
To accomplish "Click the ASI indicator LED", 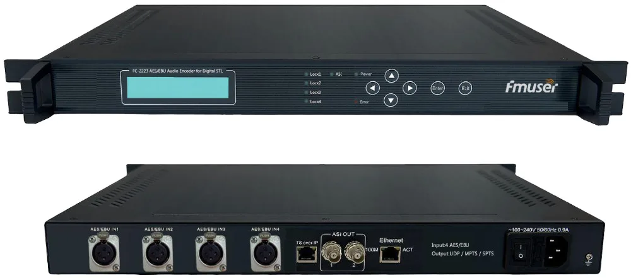I will pyautogui.click(x=332, y=74).
